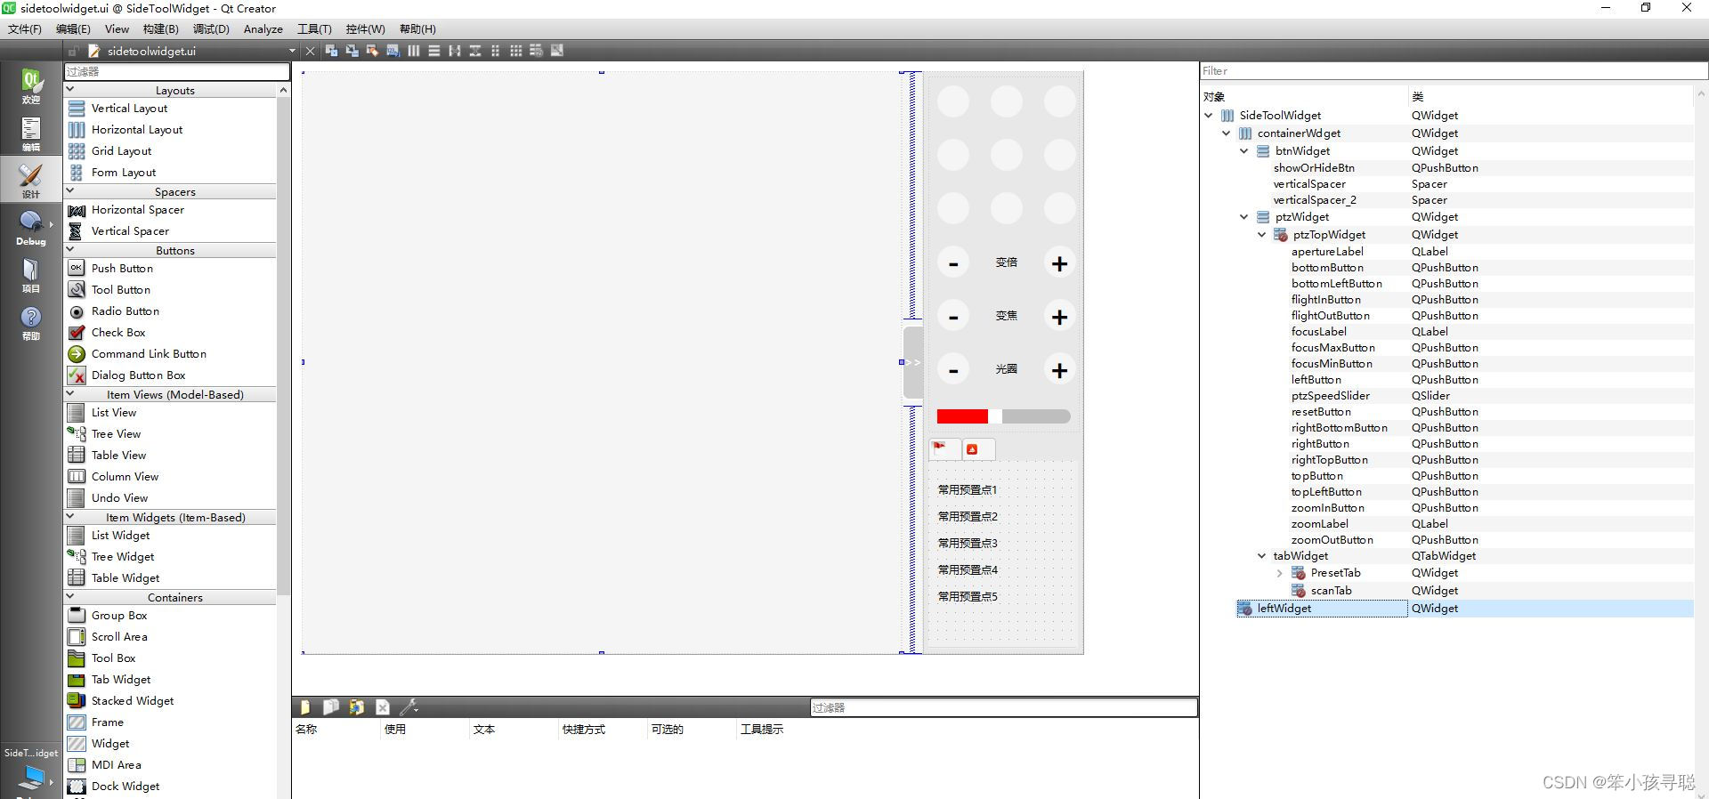Select Check Box in the widget box
The image size is (1709, 799).
[118, 333]
